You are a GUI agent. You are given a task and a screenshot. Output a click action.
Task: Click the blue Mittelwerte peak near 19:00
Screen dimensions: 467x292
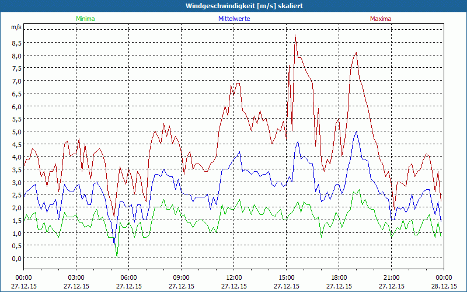357,131
